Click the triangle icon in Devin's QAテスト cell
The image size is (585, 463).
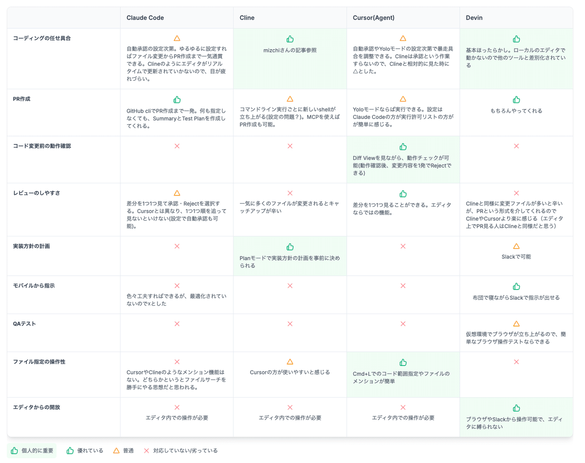[516, 324]
